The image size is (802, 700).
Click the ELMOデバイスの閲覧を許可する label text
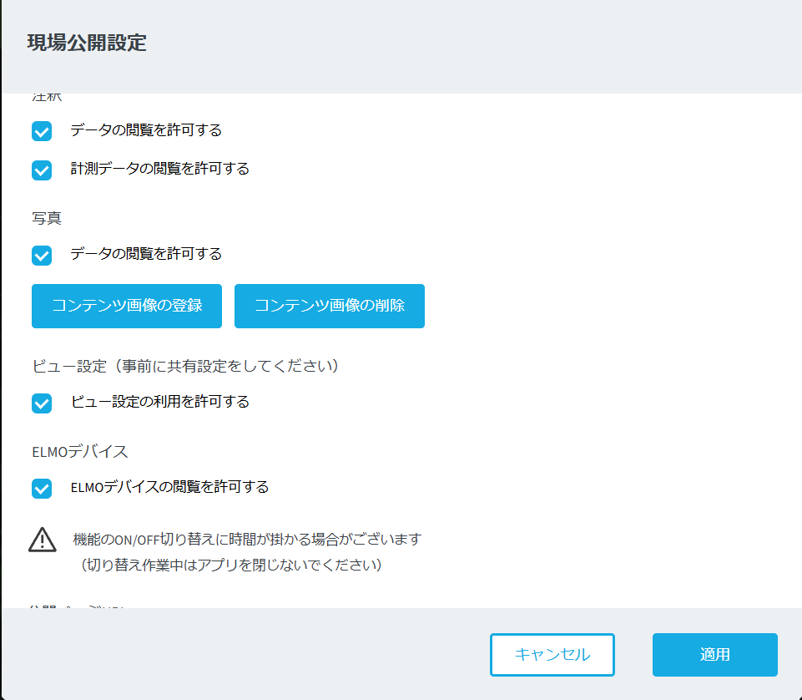click(169, 487)
